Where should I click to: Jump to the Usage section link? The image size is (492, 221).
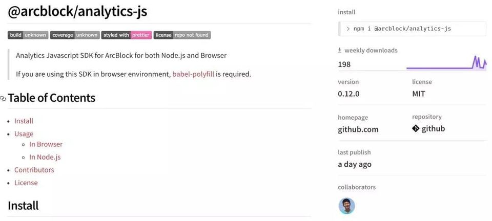tap(24, 134)
